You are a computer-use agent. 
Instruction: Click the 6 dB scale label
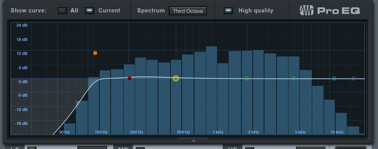[23, 68]
